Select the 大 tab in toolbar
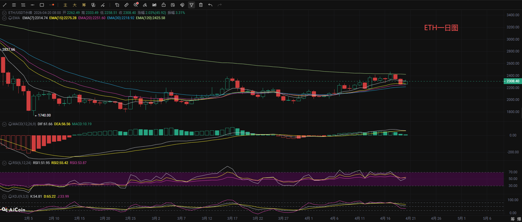522x222 pixels. 75,5
